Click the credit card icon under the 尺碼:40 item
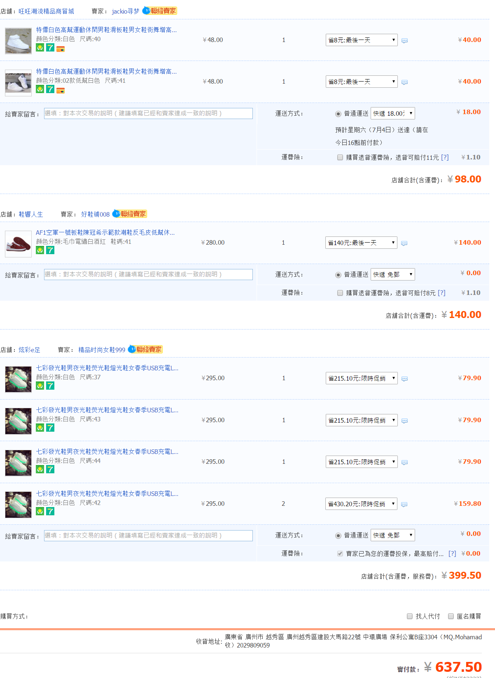The image size is (495, 678). click(x=61, y=49)
